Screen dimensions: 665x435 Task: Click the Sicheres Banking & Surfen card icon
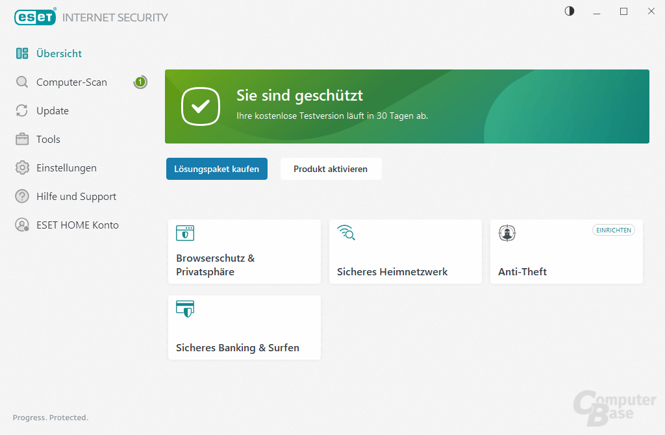coord(185,309)
